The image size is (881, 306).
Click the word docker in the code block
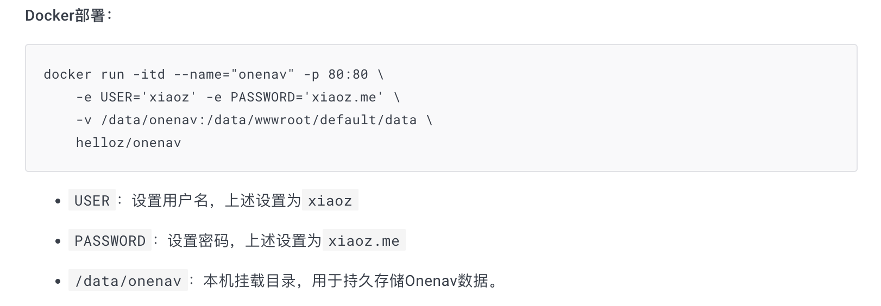[67, 74]
